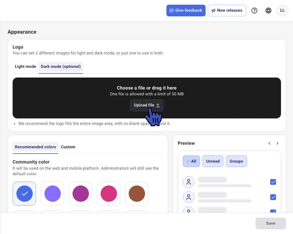
Task: Click the Give feedback button
Action: (186, 11)
